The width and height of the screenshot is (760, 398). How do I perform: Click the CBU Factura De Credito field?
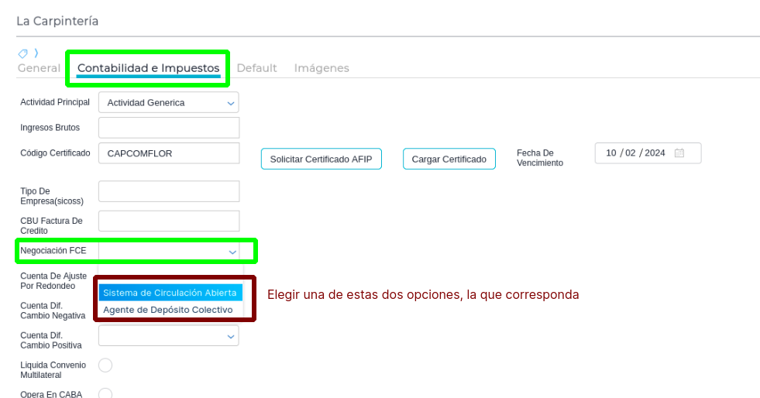pyautogui.click(x=169, y=221)
